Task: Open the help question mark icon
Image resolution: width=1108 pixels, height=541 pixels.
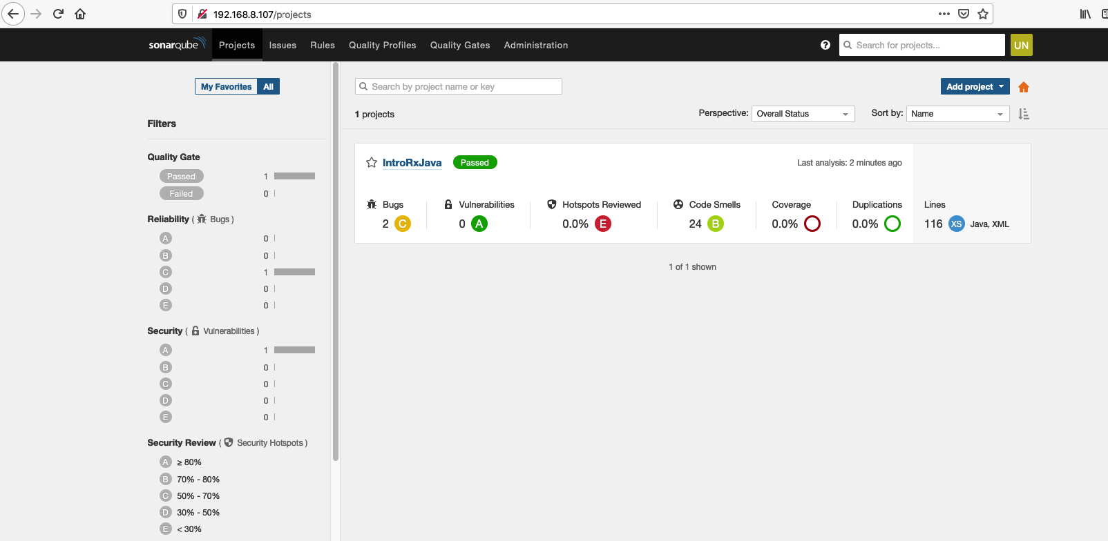Action: pos(825,45)
